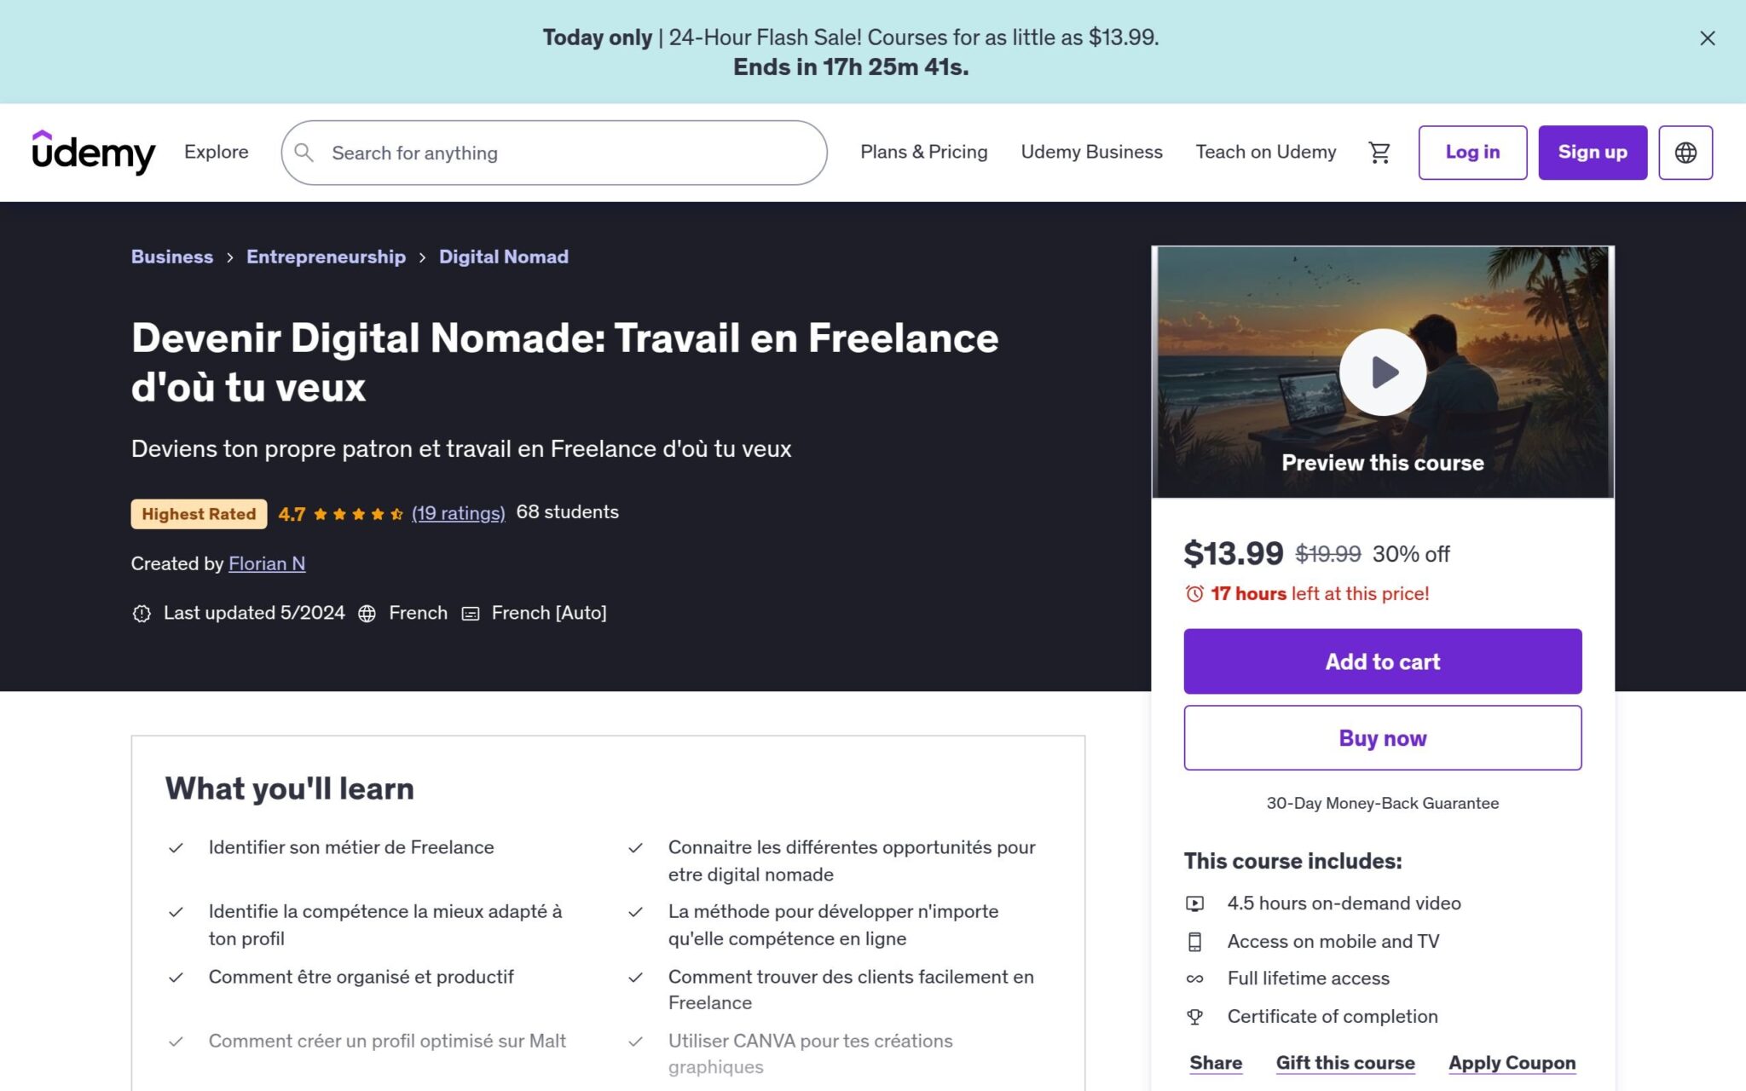The width and height of the screenshot is (1746, 1091).
Task: Play the course preview video
Action: [x=1382, y=372]
